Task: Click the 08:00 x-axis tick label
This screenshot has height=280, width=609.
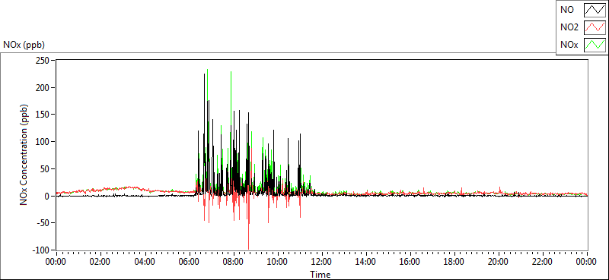Action: 233,262
